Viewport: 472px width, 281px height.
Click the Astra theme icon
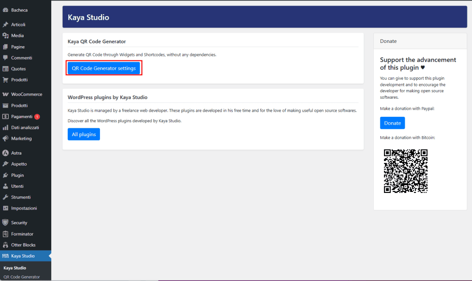pyautogui.click(x=6, y=153)
